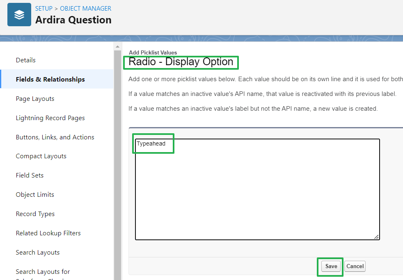Click the textarea resize grip handle

point(376,237)
